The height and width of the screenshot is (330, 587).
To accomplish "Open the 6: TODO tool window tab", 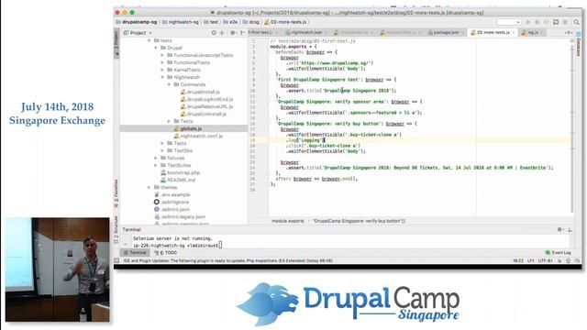I will point(165,253).
